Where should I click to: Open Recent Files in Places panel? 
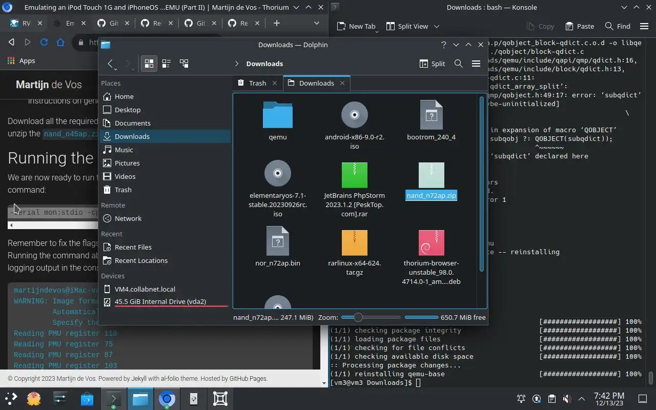pos(165,247)
